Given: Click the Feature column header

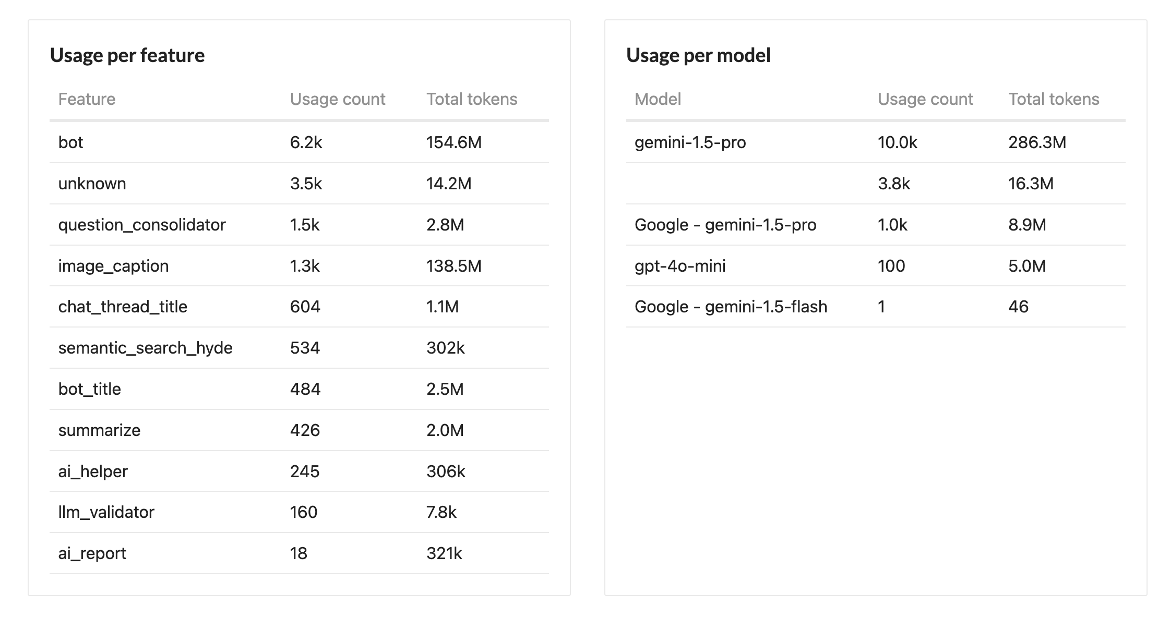Looking at the screenshot, I should pyautogui.click(x=87, y=99).
